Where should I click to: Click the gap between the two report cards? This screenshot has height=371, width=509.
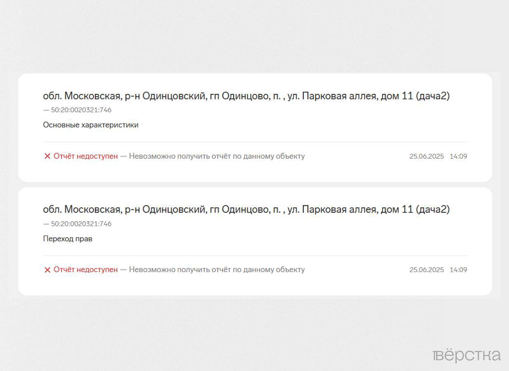[x=255, y=185]
